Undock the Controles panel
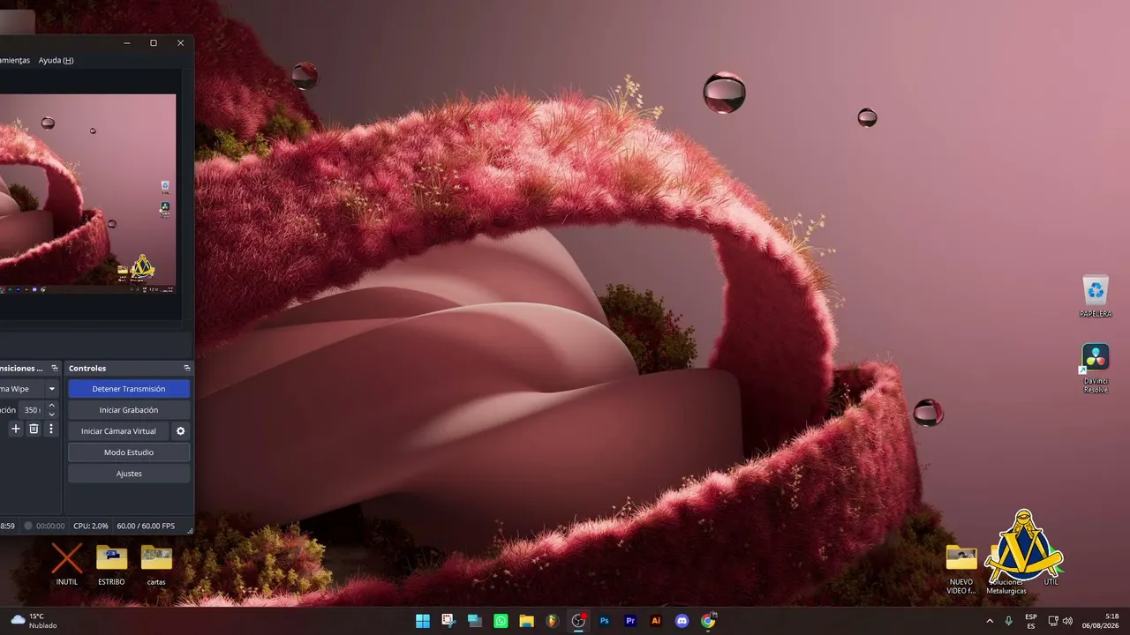Screen dimensions: 1130x635 click(187, 368)
